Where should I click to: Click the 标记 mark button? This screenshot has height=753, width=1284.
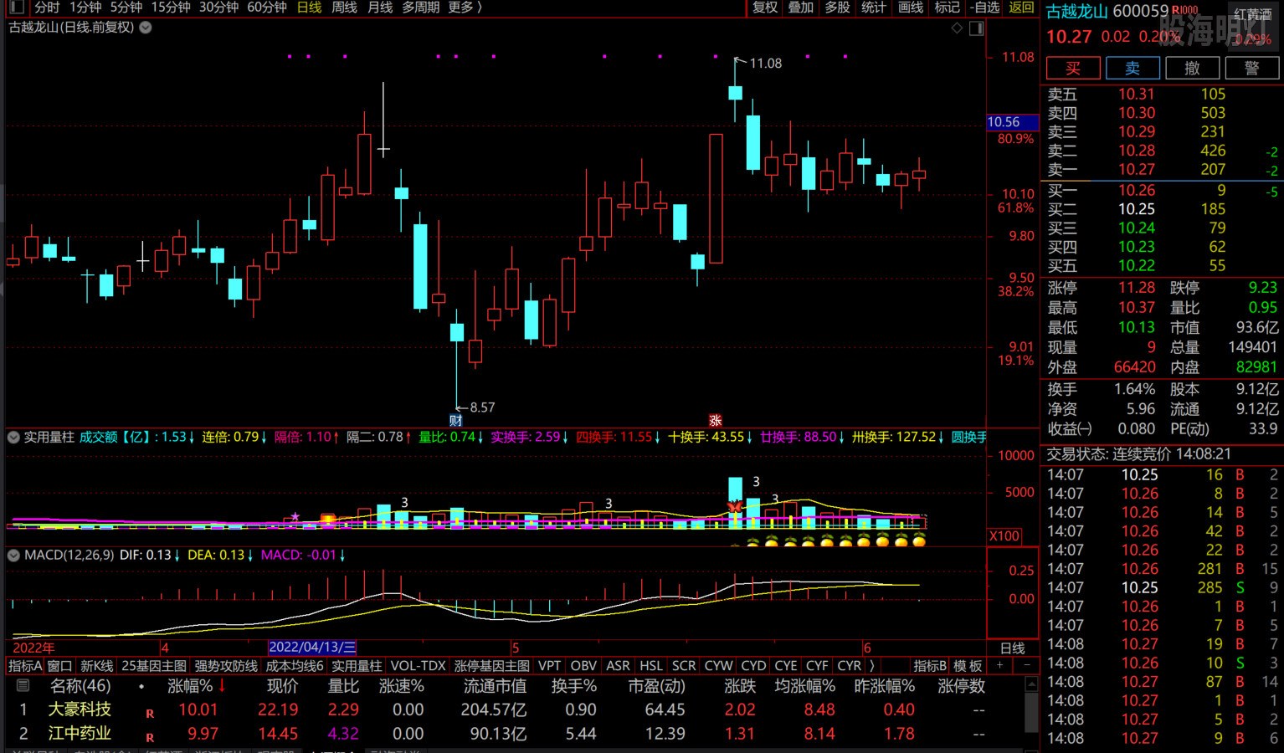pyautogui.click(x=947, y=8)
